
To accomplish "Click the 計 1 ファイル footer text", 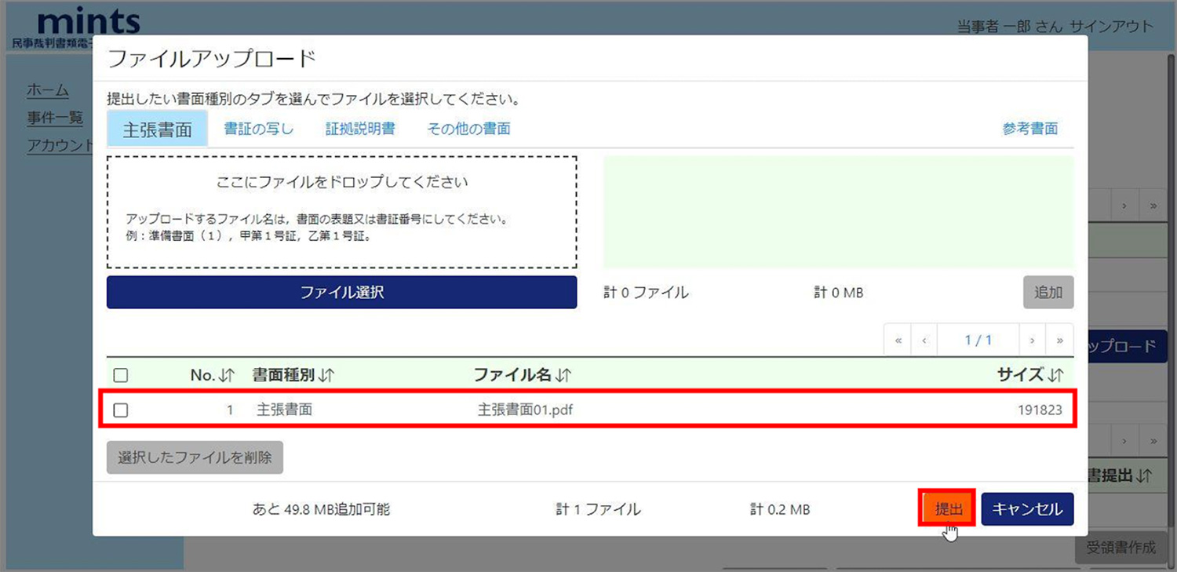I will [x=599, y=509].
